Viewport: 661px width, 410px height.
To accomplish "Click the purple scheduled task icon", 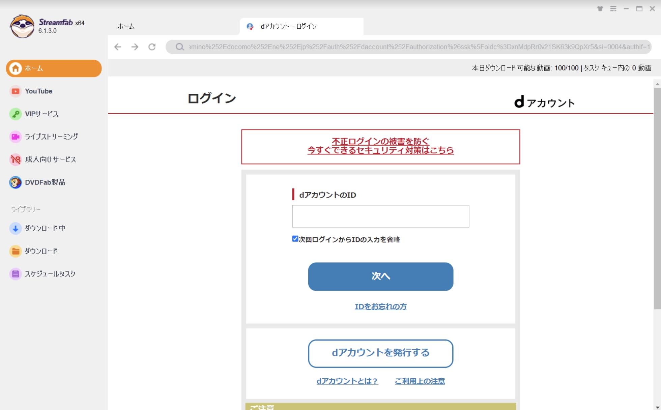I will [15, 274].
